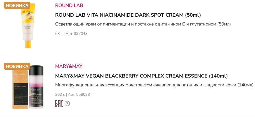The height and width of the screenshot is (119, 255).
Task: Click НОВИНКА badge on Mary&May essence
Action: [x=17, y=66]
